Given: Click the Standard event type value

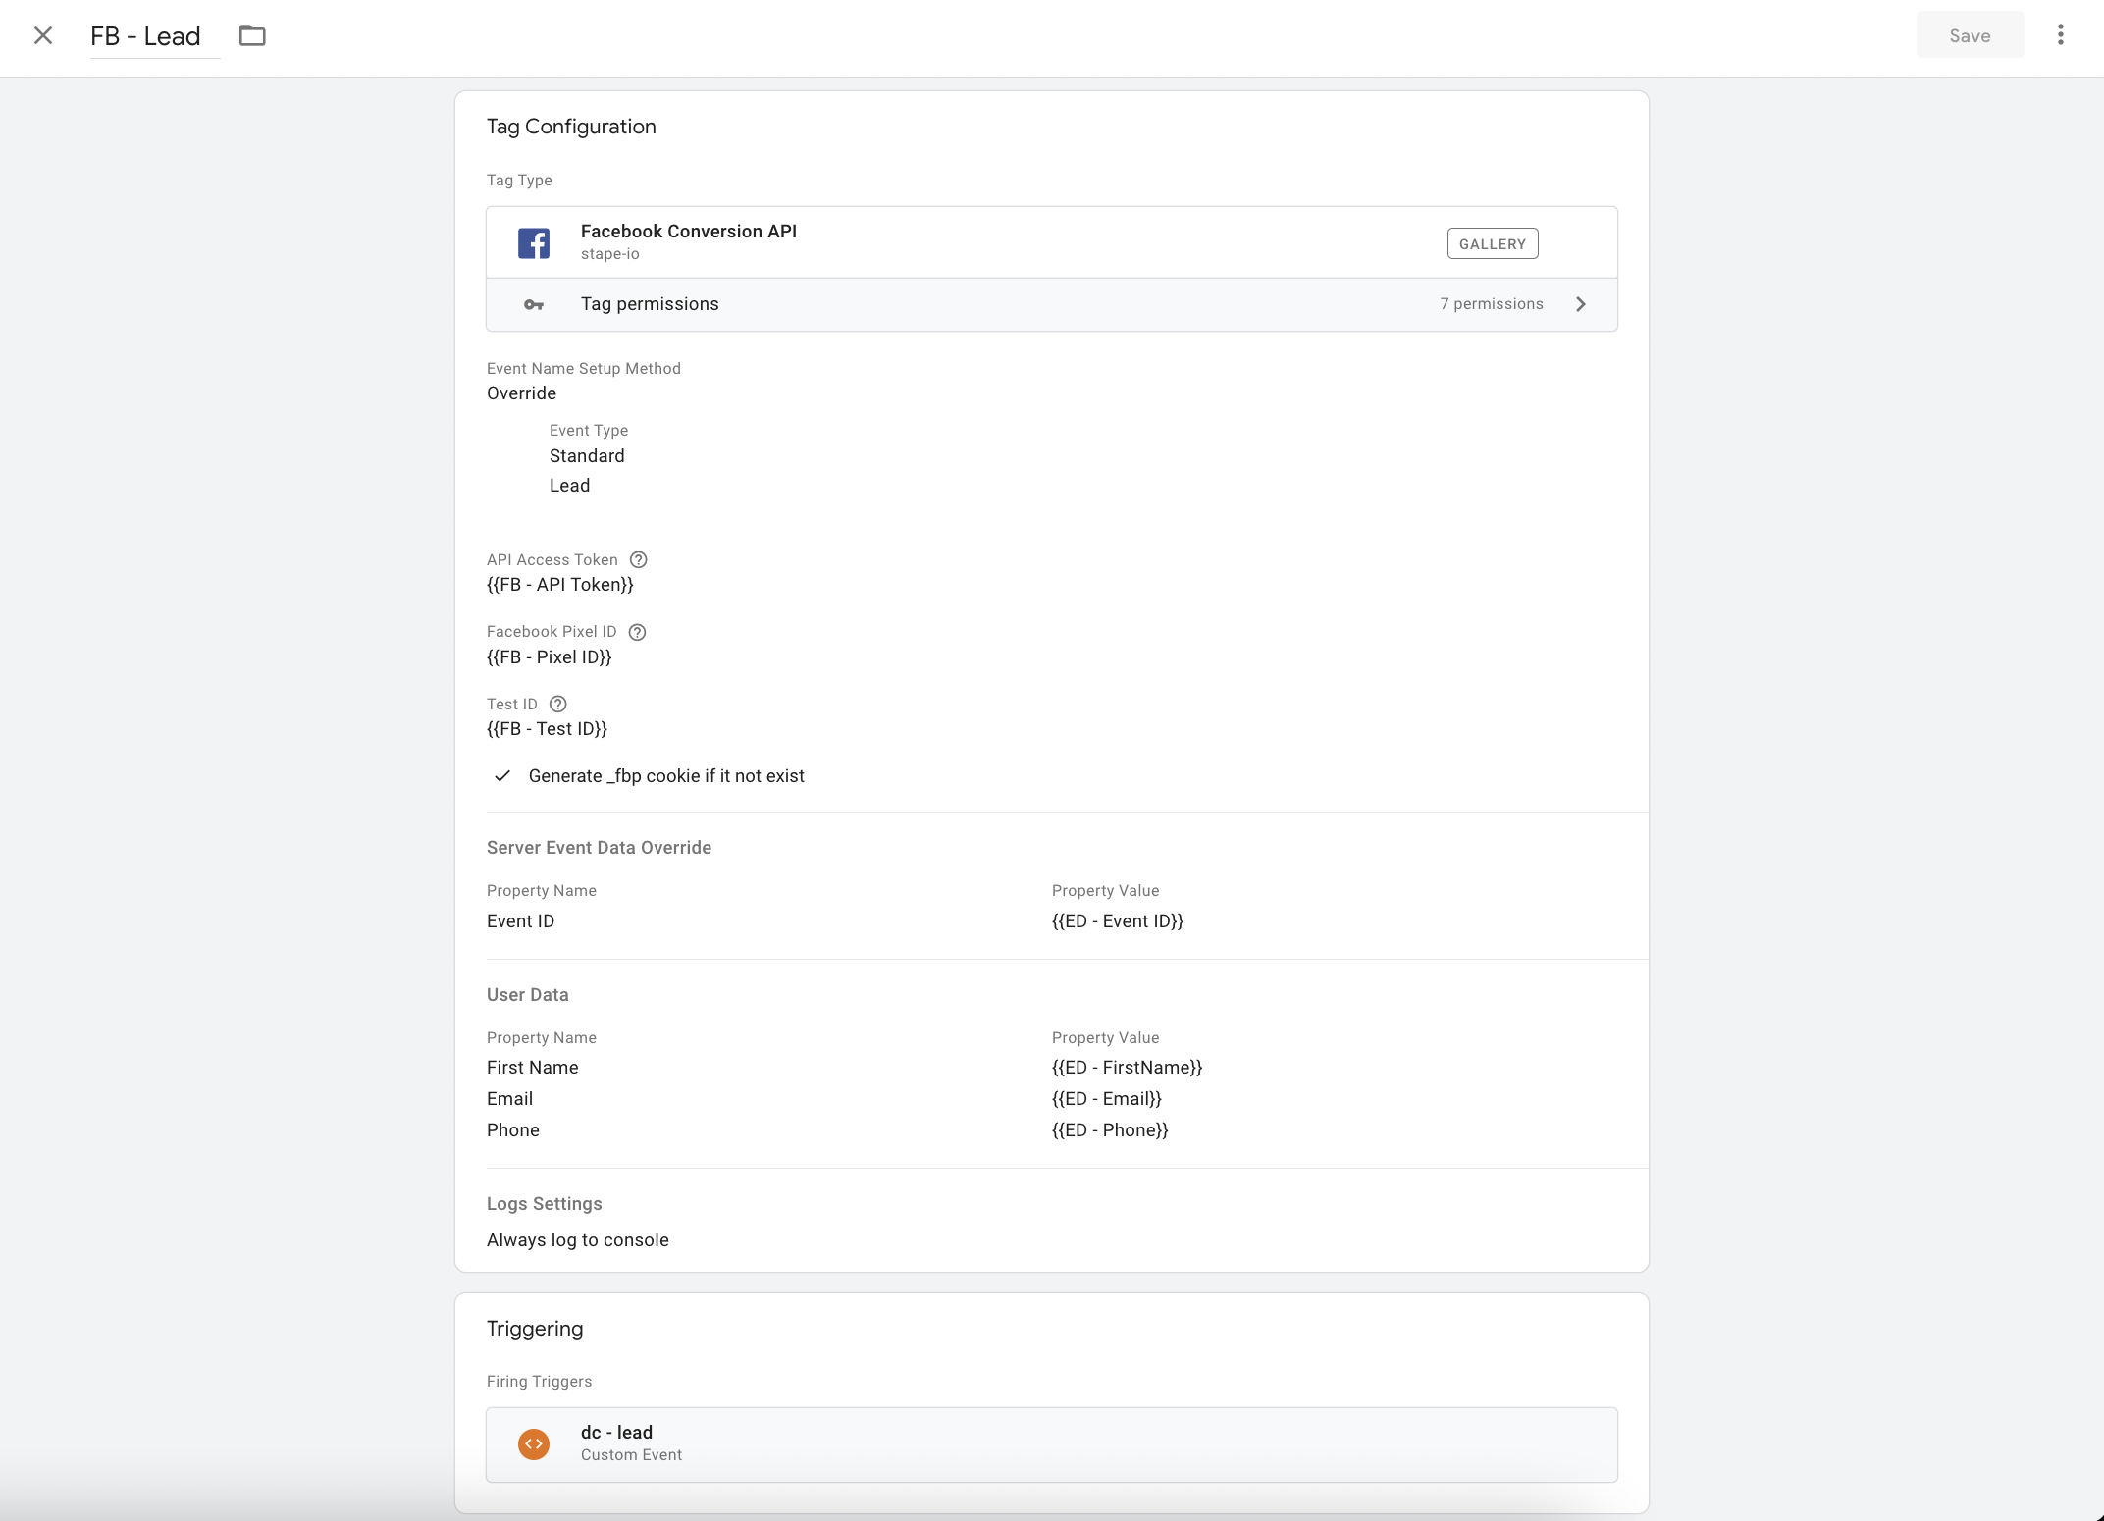Looking at the screenshot, I should [x=587, y=456].
